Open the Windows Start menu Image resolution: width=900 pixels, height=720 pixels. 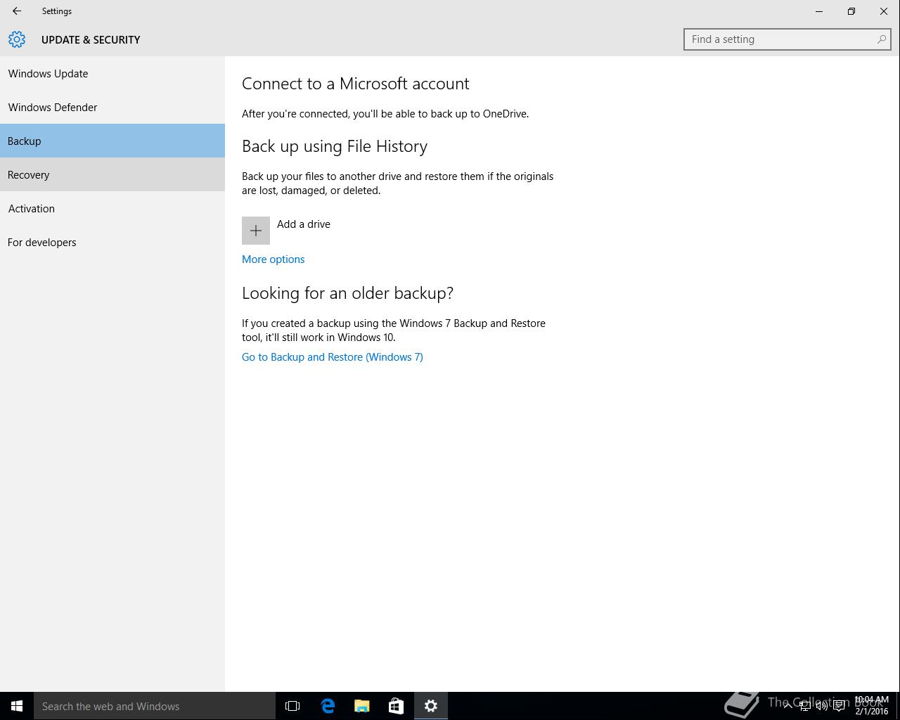pos(17,706)
